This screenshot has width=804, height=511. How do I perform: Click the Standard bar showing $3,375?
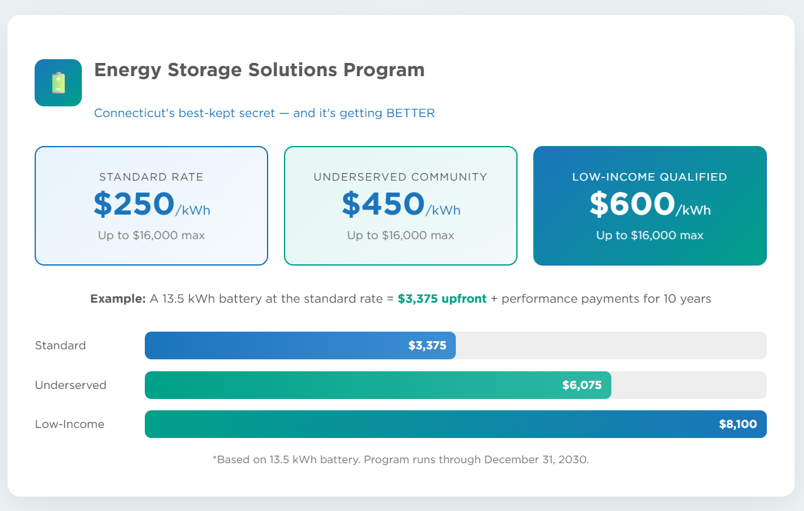click(300, 345)
